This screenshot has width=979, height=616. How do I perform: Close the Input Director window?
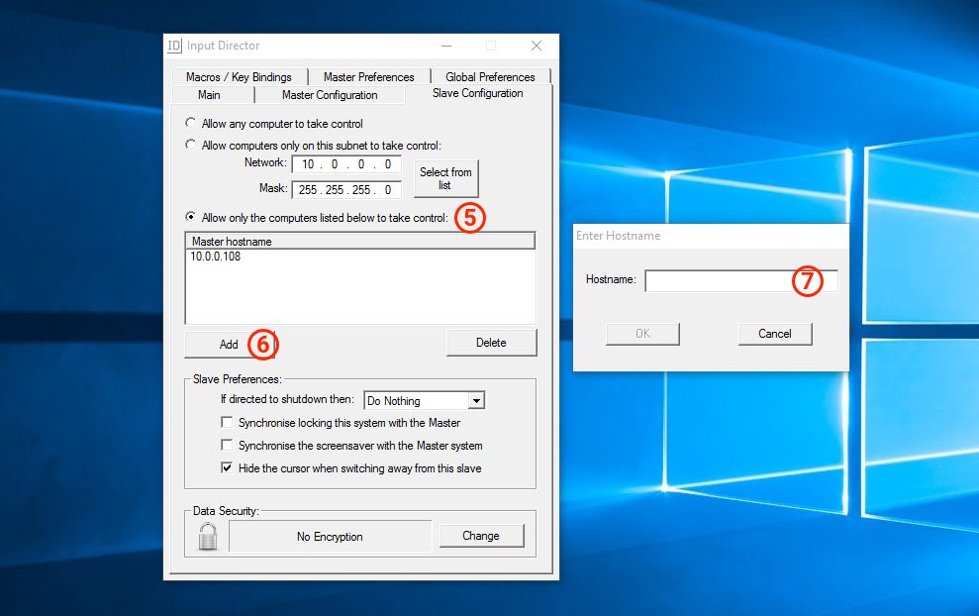pyautogui.click(x=537, y=46)
